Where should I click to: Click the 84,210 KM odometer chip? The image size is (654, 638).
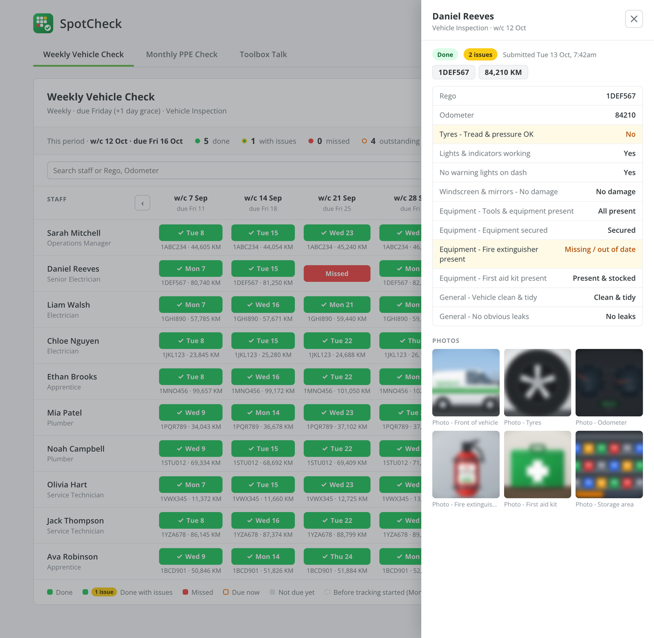point(503,72)
